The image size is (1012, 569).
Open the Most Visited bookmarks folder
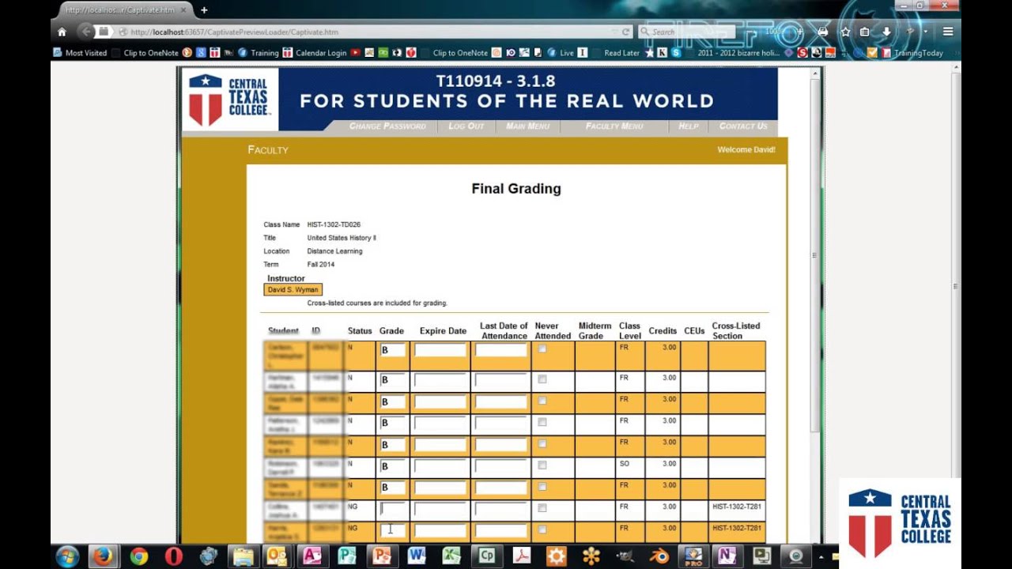pyautogui.click(x=80, y=53)
